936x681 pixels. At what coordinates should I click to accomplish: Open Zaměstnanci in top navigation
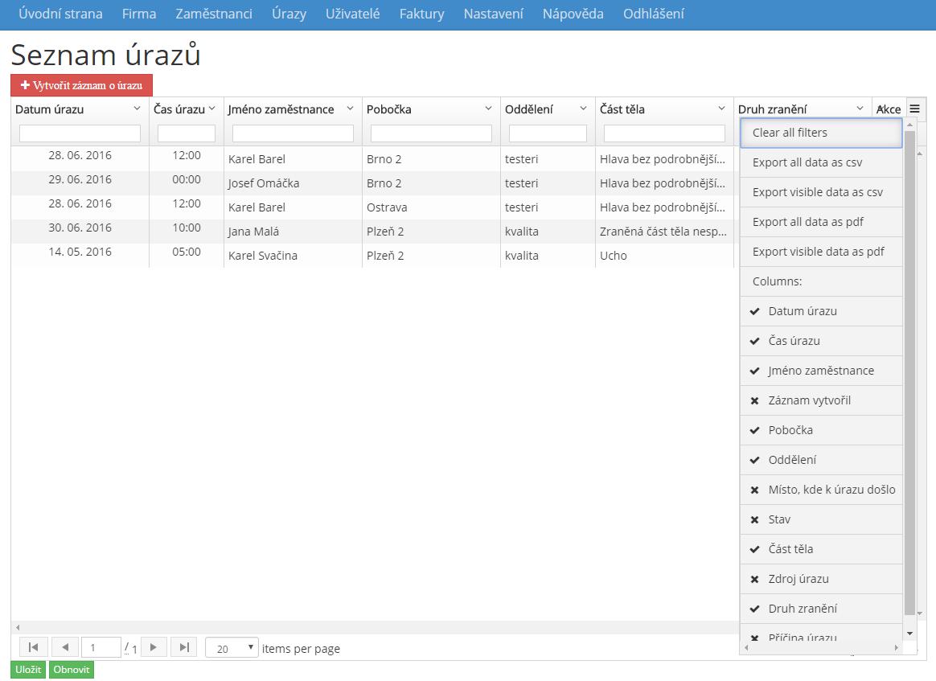[214, 14]
